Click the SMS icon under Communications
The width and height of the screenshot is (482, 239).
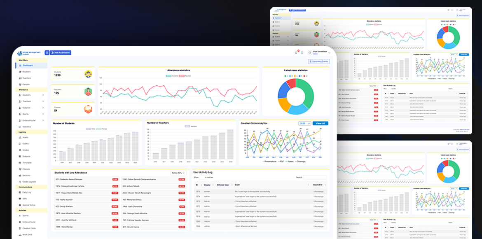19,199
